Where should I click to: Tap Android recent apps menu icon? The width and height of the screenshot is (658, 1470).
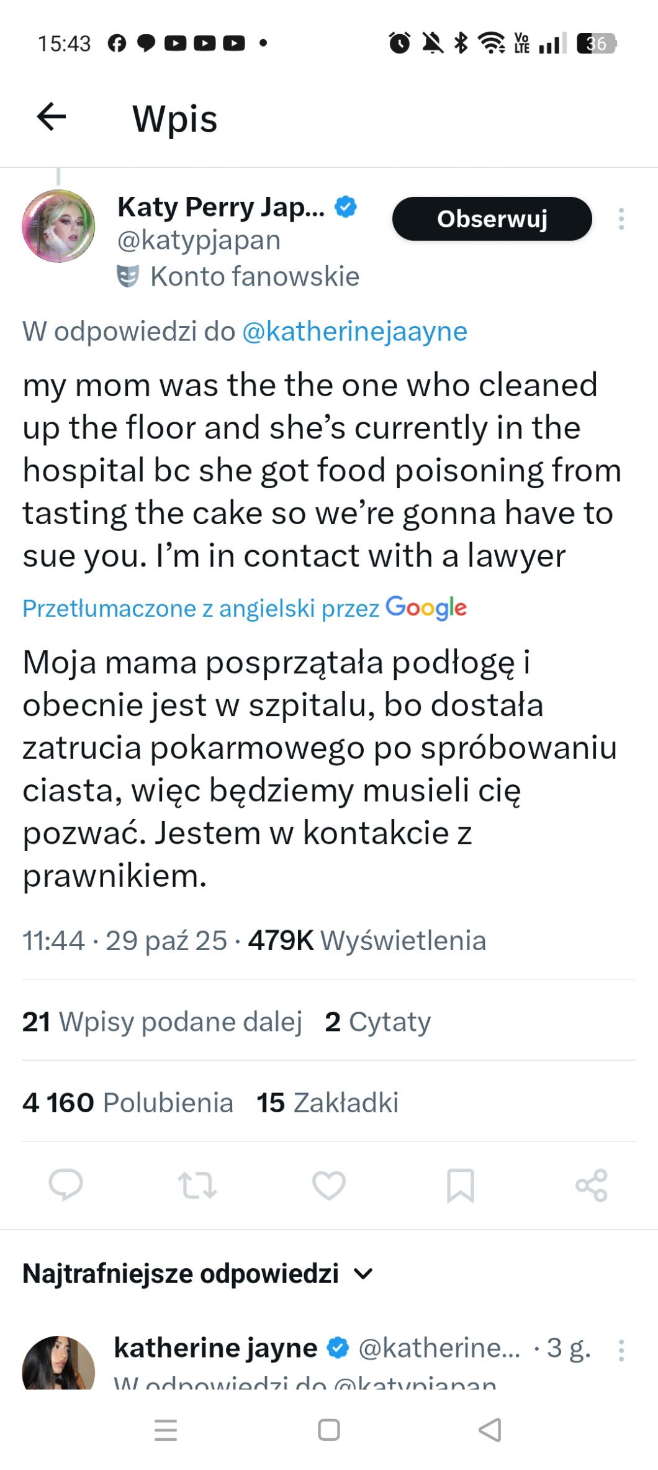pyautogui.click(x=166, y=1430)
